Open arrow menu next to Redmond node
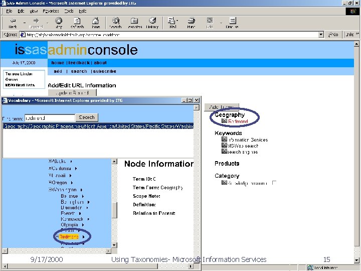 pos(84,237)
